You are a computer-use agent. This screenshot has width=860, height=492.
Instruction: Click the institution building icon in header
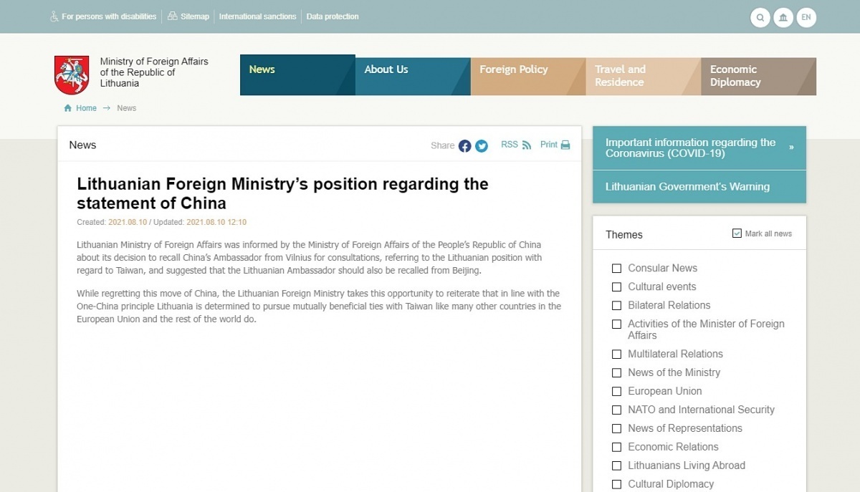[x=783, y=17]
